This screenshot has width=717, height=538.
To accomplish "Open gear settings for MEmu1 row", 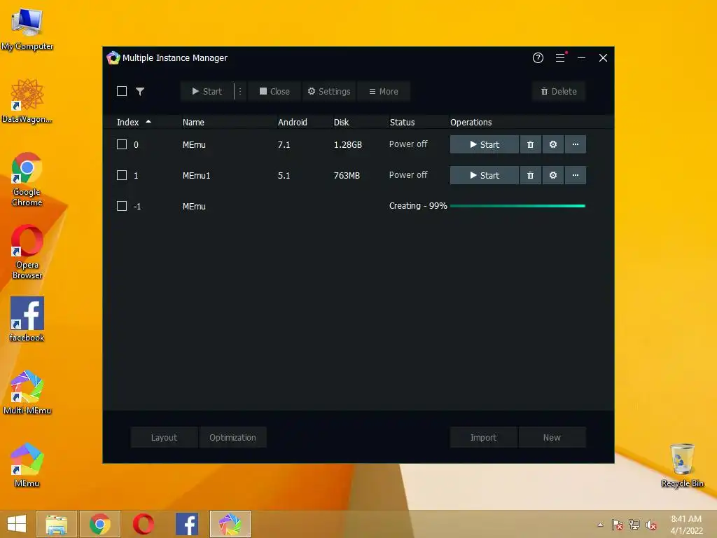I will (x=553, y=175).
